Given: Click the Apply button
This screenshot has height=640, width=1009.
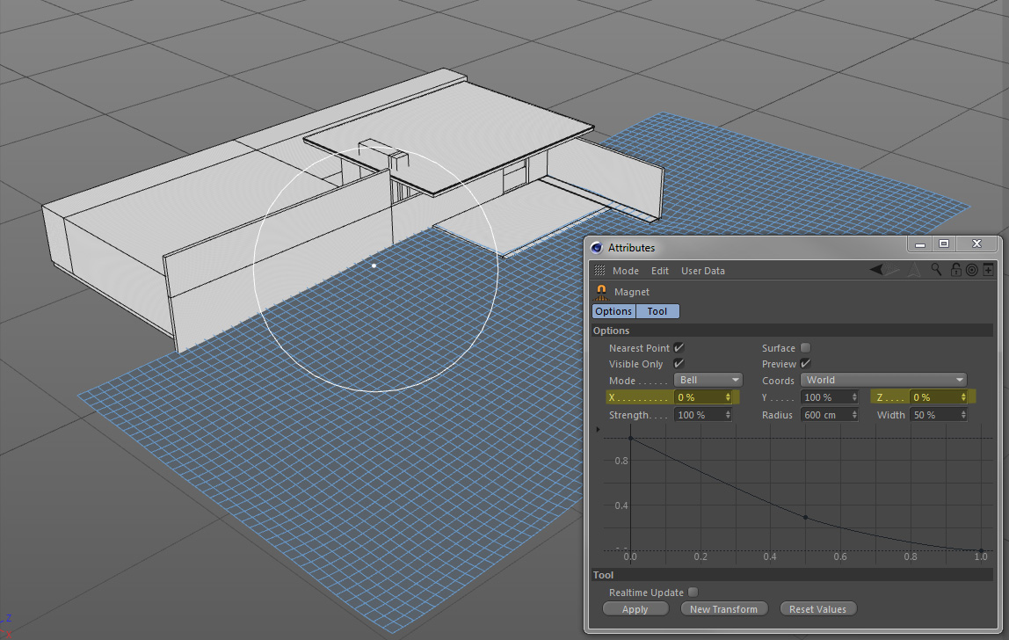Looking at the screenshot, I should tap(635, 609).
